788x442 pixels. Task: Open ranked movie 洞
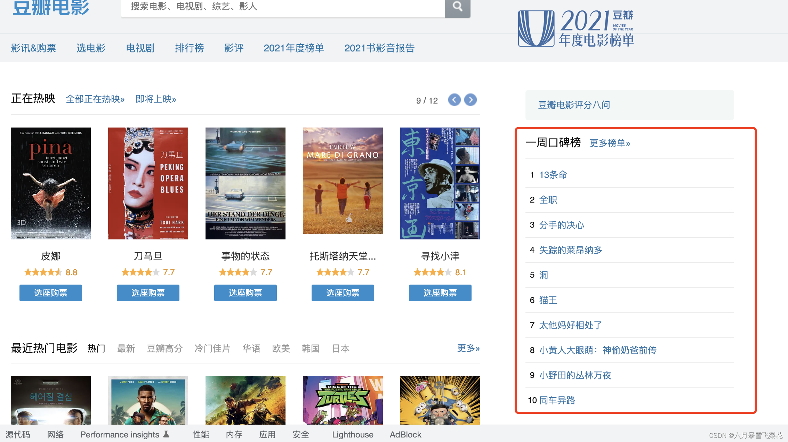(544, 275)
